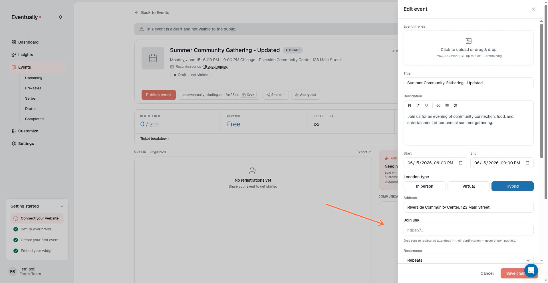The image size is (548, 283).
Task: Insert numbered list in description
Action: (456, 106)
